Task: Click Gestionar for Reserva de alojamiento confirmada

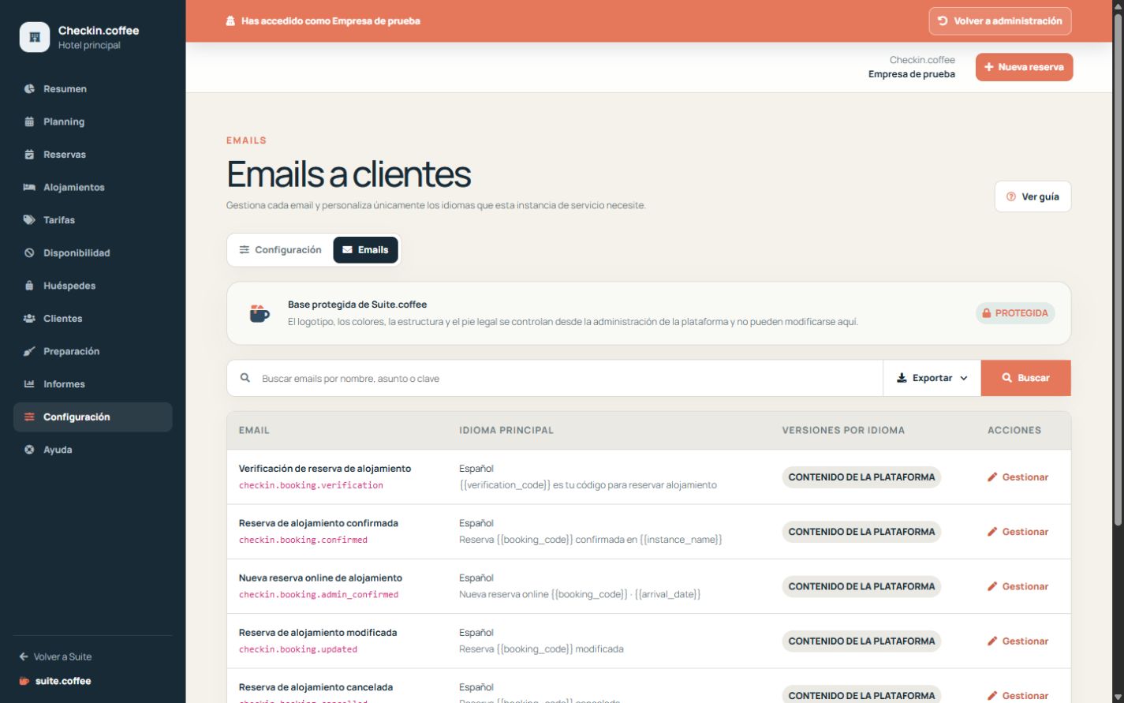Action: 1018,532
